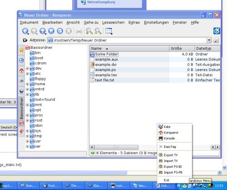
Task: Select file text file.txt
Action: [x=102, y=80]
